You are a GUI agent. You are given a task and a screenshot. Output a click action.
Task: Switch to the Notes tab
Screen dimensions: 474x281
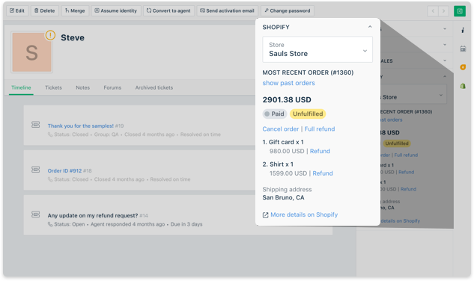click(x=83, y=87)
